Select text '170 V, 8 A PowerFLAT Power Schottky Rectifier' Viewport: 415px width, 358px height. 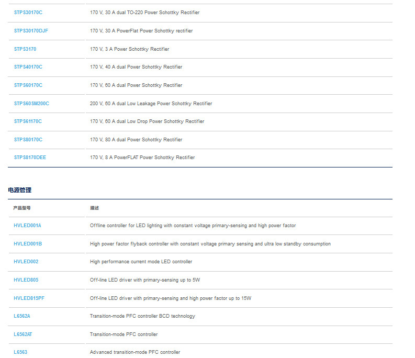pos(142,158)
